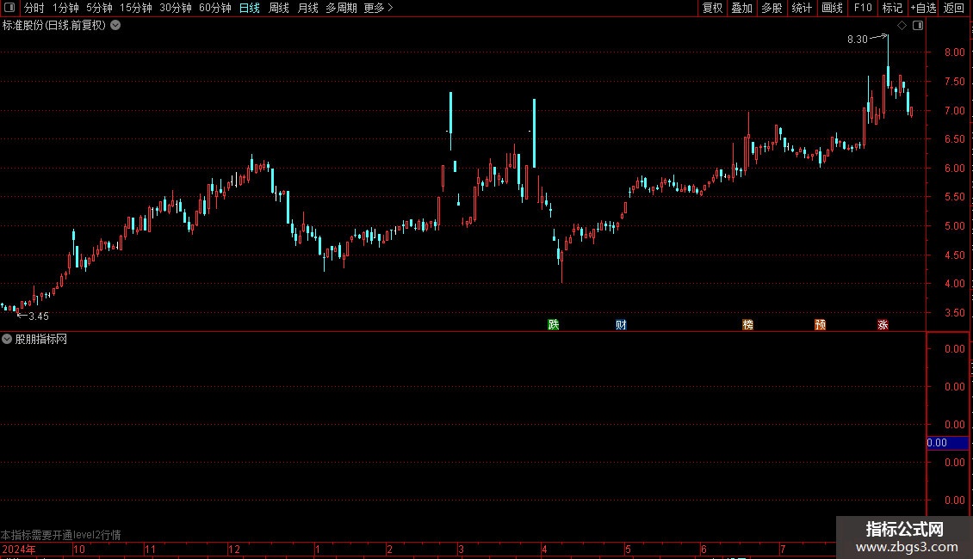
Task: Click the orange 预 event marker
Action: 821,325
